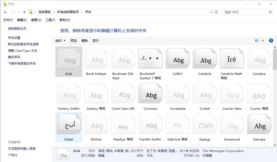Select the Gabriola 常规 font icon
277x162 pixels.
[x=177, y=124]
